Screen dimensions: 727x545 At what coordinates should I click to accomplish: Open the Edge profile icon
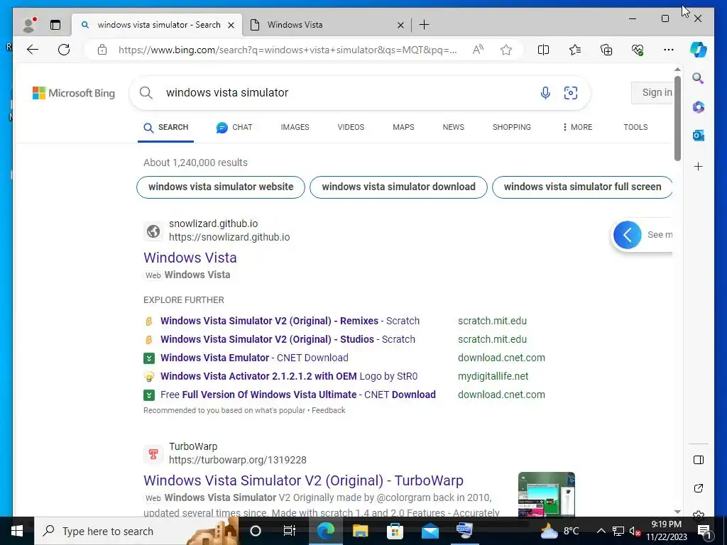29,25
